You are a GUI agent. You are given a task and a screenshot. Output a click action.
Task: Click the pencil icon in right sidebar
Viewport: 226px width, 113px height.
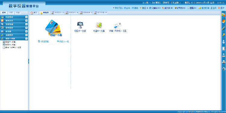pyautogui.click(x=223, y=28)
